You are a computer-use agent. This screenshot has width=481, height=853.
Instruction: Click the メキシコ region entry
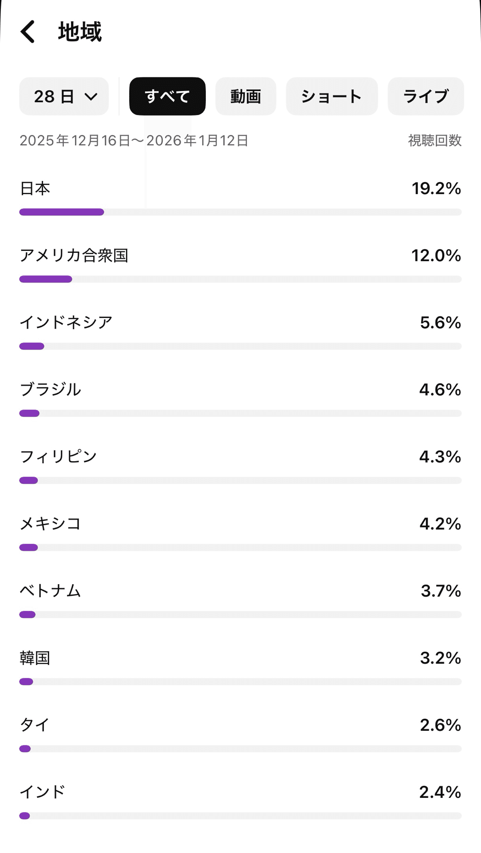(240, 533)
